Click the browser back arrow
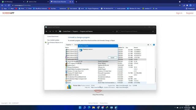The height and width of the screenshot is (110, 196). tap(2, 5)
